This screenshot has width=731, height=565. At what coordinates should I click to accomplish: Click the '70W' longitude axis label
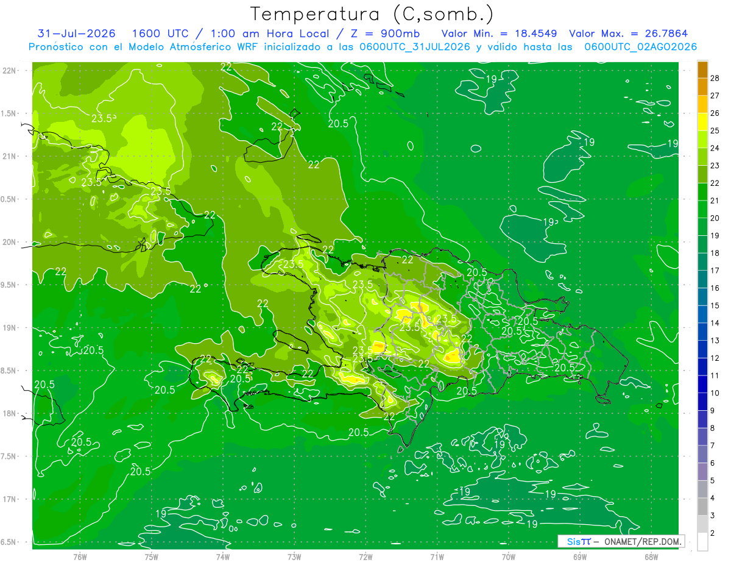(x=509, y=556)
